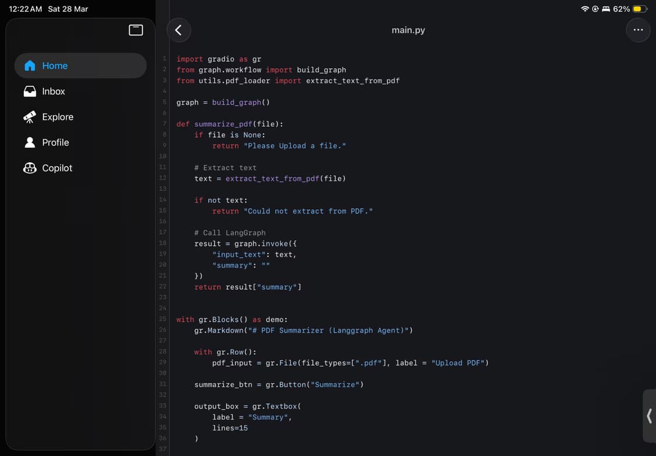
Task: Tap the Home house icon
Action: pyautogui.click(x=29, y=65)
